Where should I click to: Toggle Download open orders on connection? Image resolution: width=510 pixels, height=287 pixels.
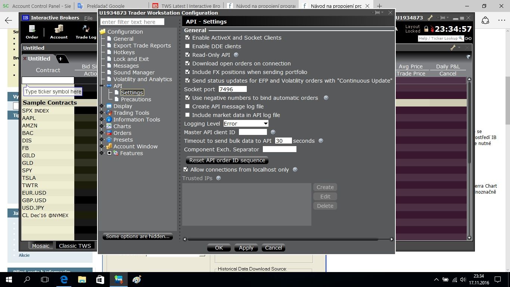[187, 64]
